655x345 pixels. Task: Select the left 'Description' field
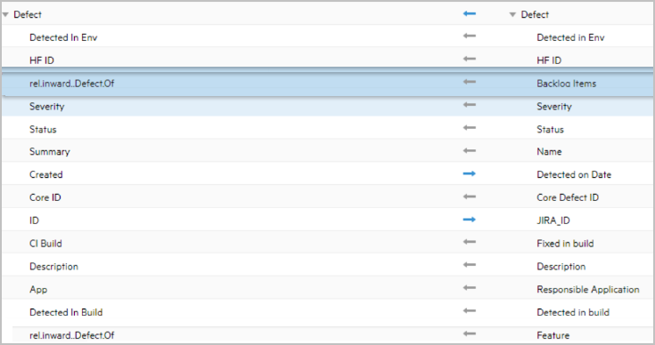[x=53, y=266]
